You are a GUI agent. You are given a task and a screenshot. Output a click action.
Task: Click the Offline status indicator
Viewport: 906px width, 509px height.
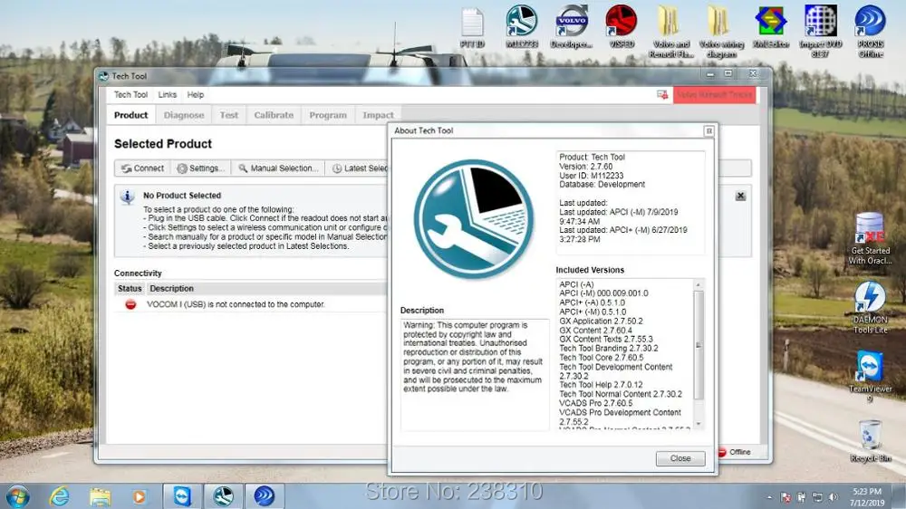[735, 452]
